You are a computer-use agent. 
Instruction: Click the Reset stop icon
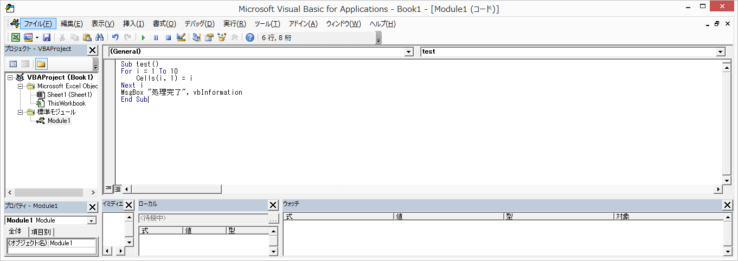pyautogui.click(x=168, y=37)
